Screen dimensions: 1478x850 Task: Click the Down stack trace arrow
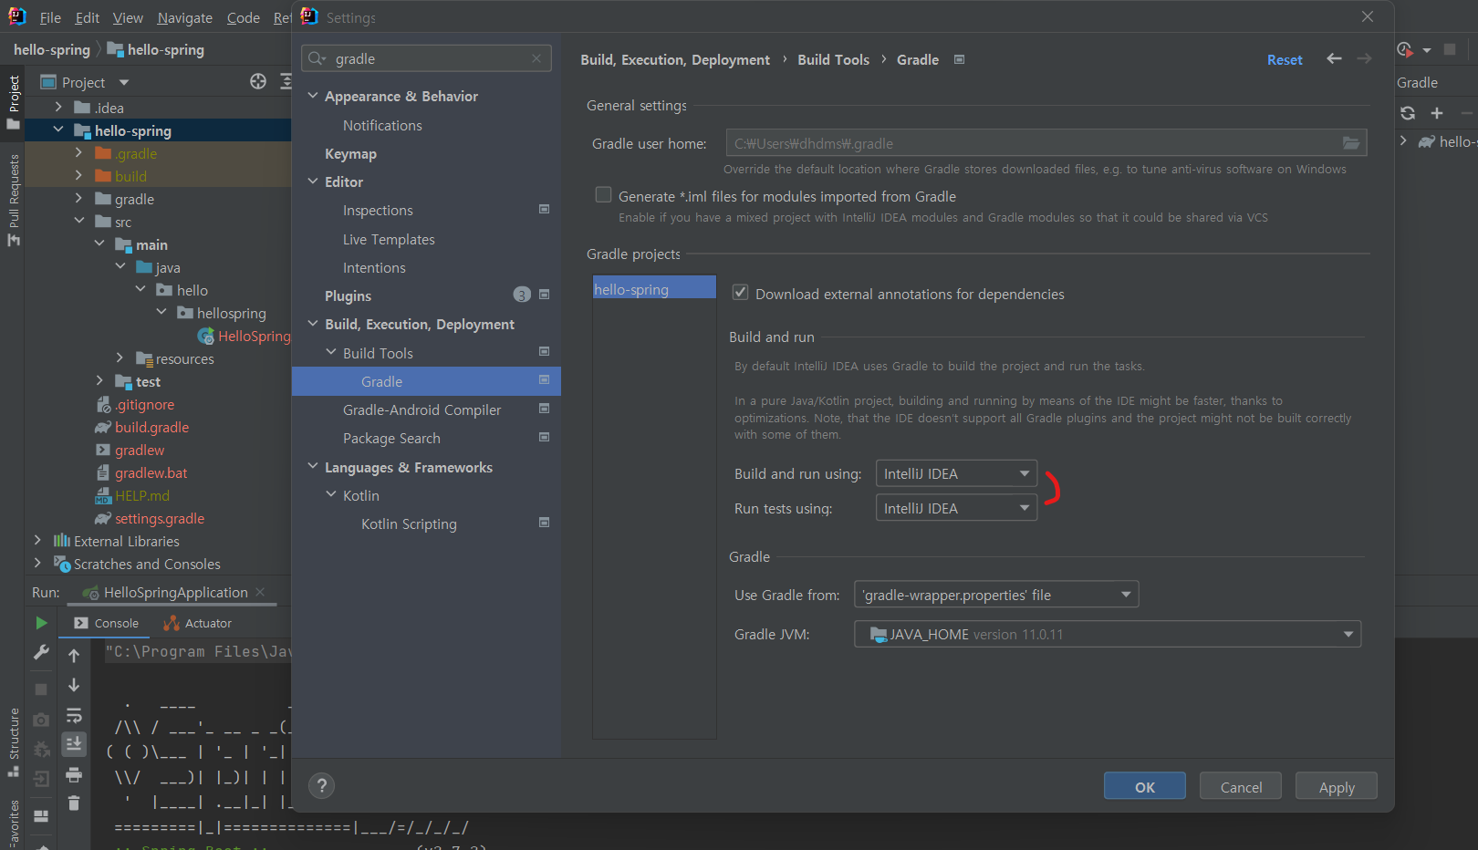[74, 685]
